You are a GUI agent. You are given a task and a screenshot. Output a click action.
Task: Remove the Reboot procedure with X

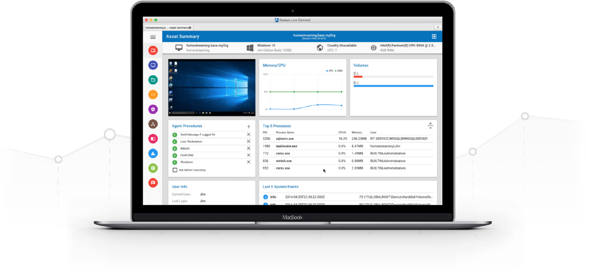coord(249,148)
